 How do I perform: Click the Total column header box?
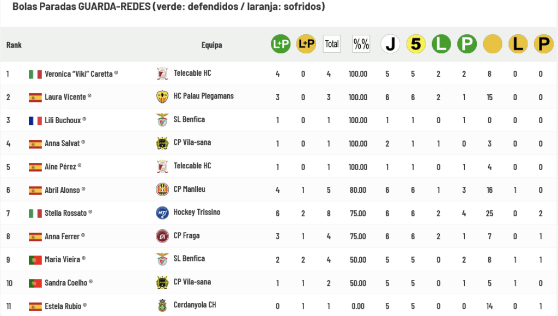[331, 44]
